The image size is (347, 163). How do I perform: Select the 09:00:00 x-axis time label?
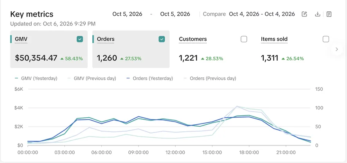point(138,152)
